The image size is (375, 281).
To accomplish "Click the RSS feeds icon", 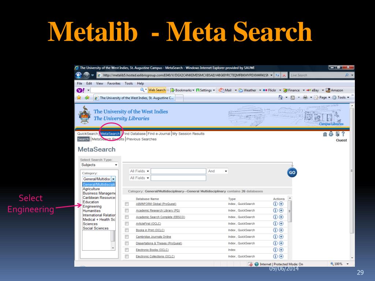I will coord(293,97).
